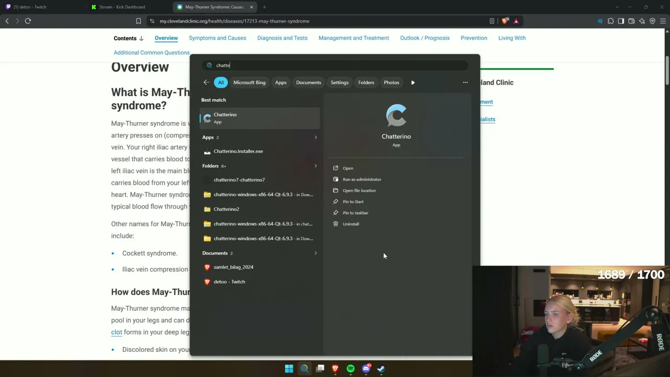Filter search results by Folders
Image resolution: width=670 pixels, height=377 pixels.
[x=366, y=82]
